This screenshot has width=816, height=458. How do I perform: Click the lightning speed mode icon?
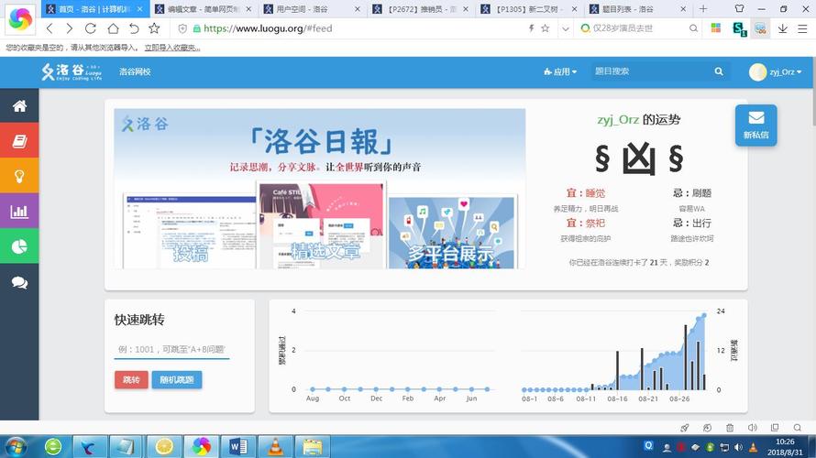point(532,28)
